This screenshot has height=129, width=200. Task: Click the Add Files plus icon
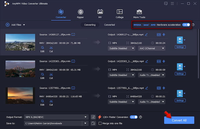(8, 25)
